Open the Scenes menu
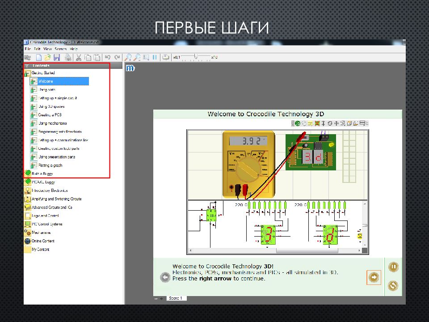Viewport: 429px width, 322px height. (60, 49)
